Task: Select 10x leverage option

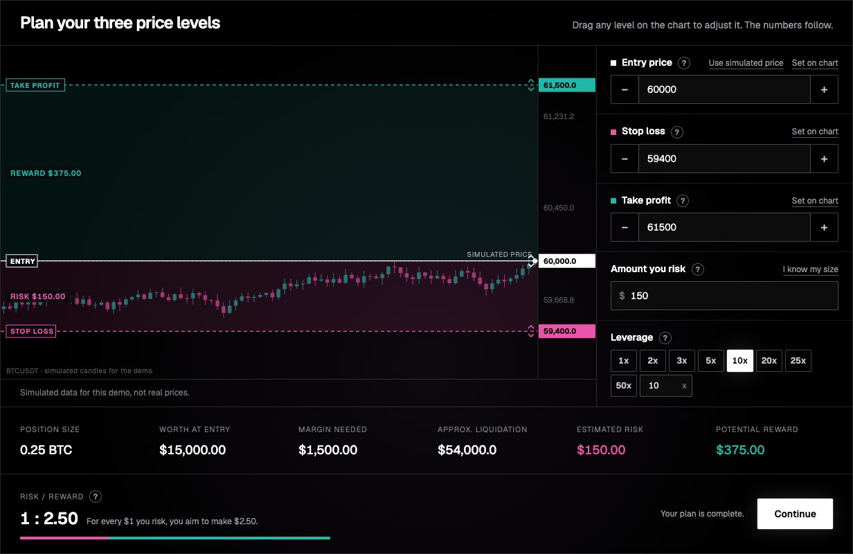Action: pyautogui.click(x=740, y=361)
